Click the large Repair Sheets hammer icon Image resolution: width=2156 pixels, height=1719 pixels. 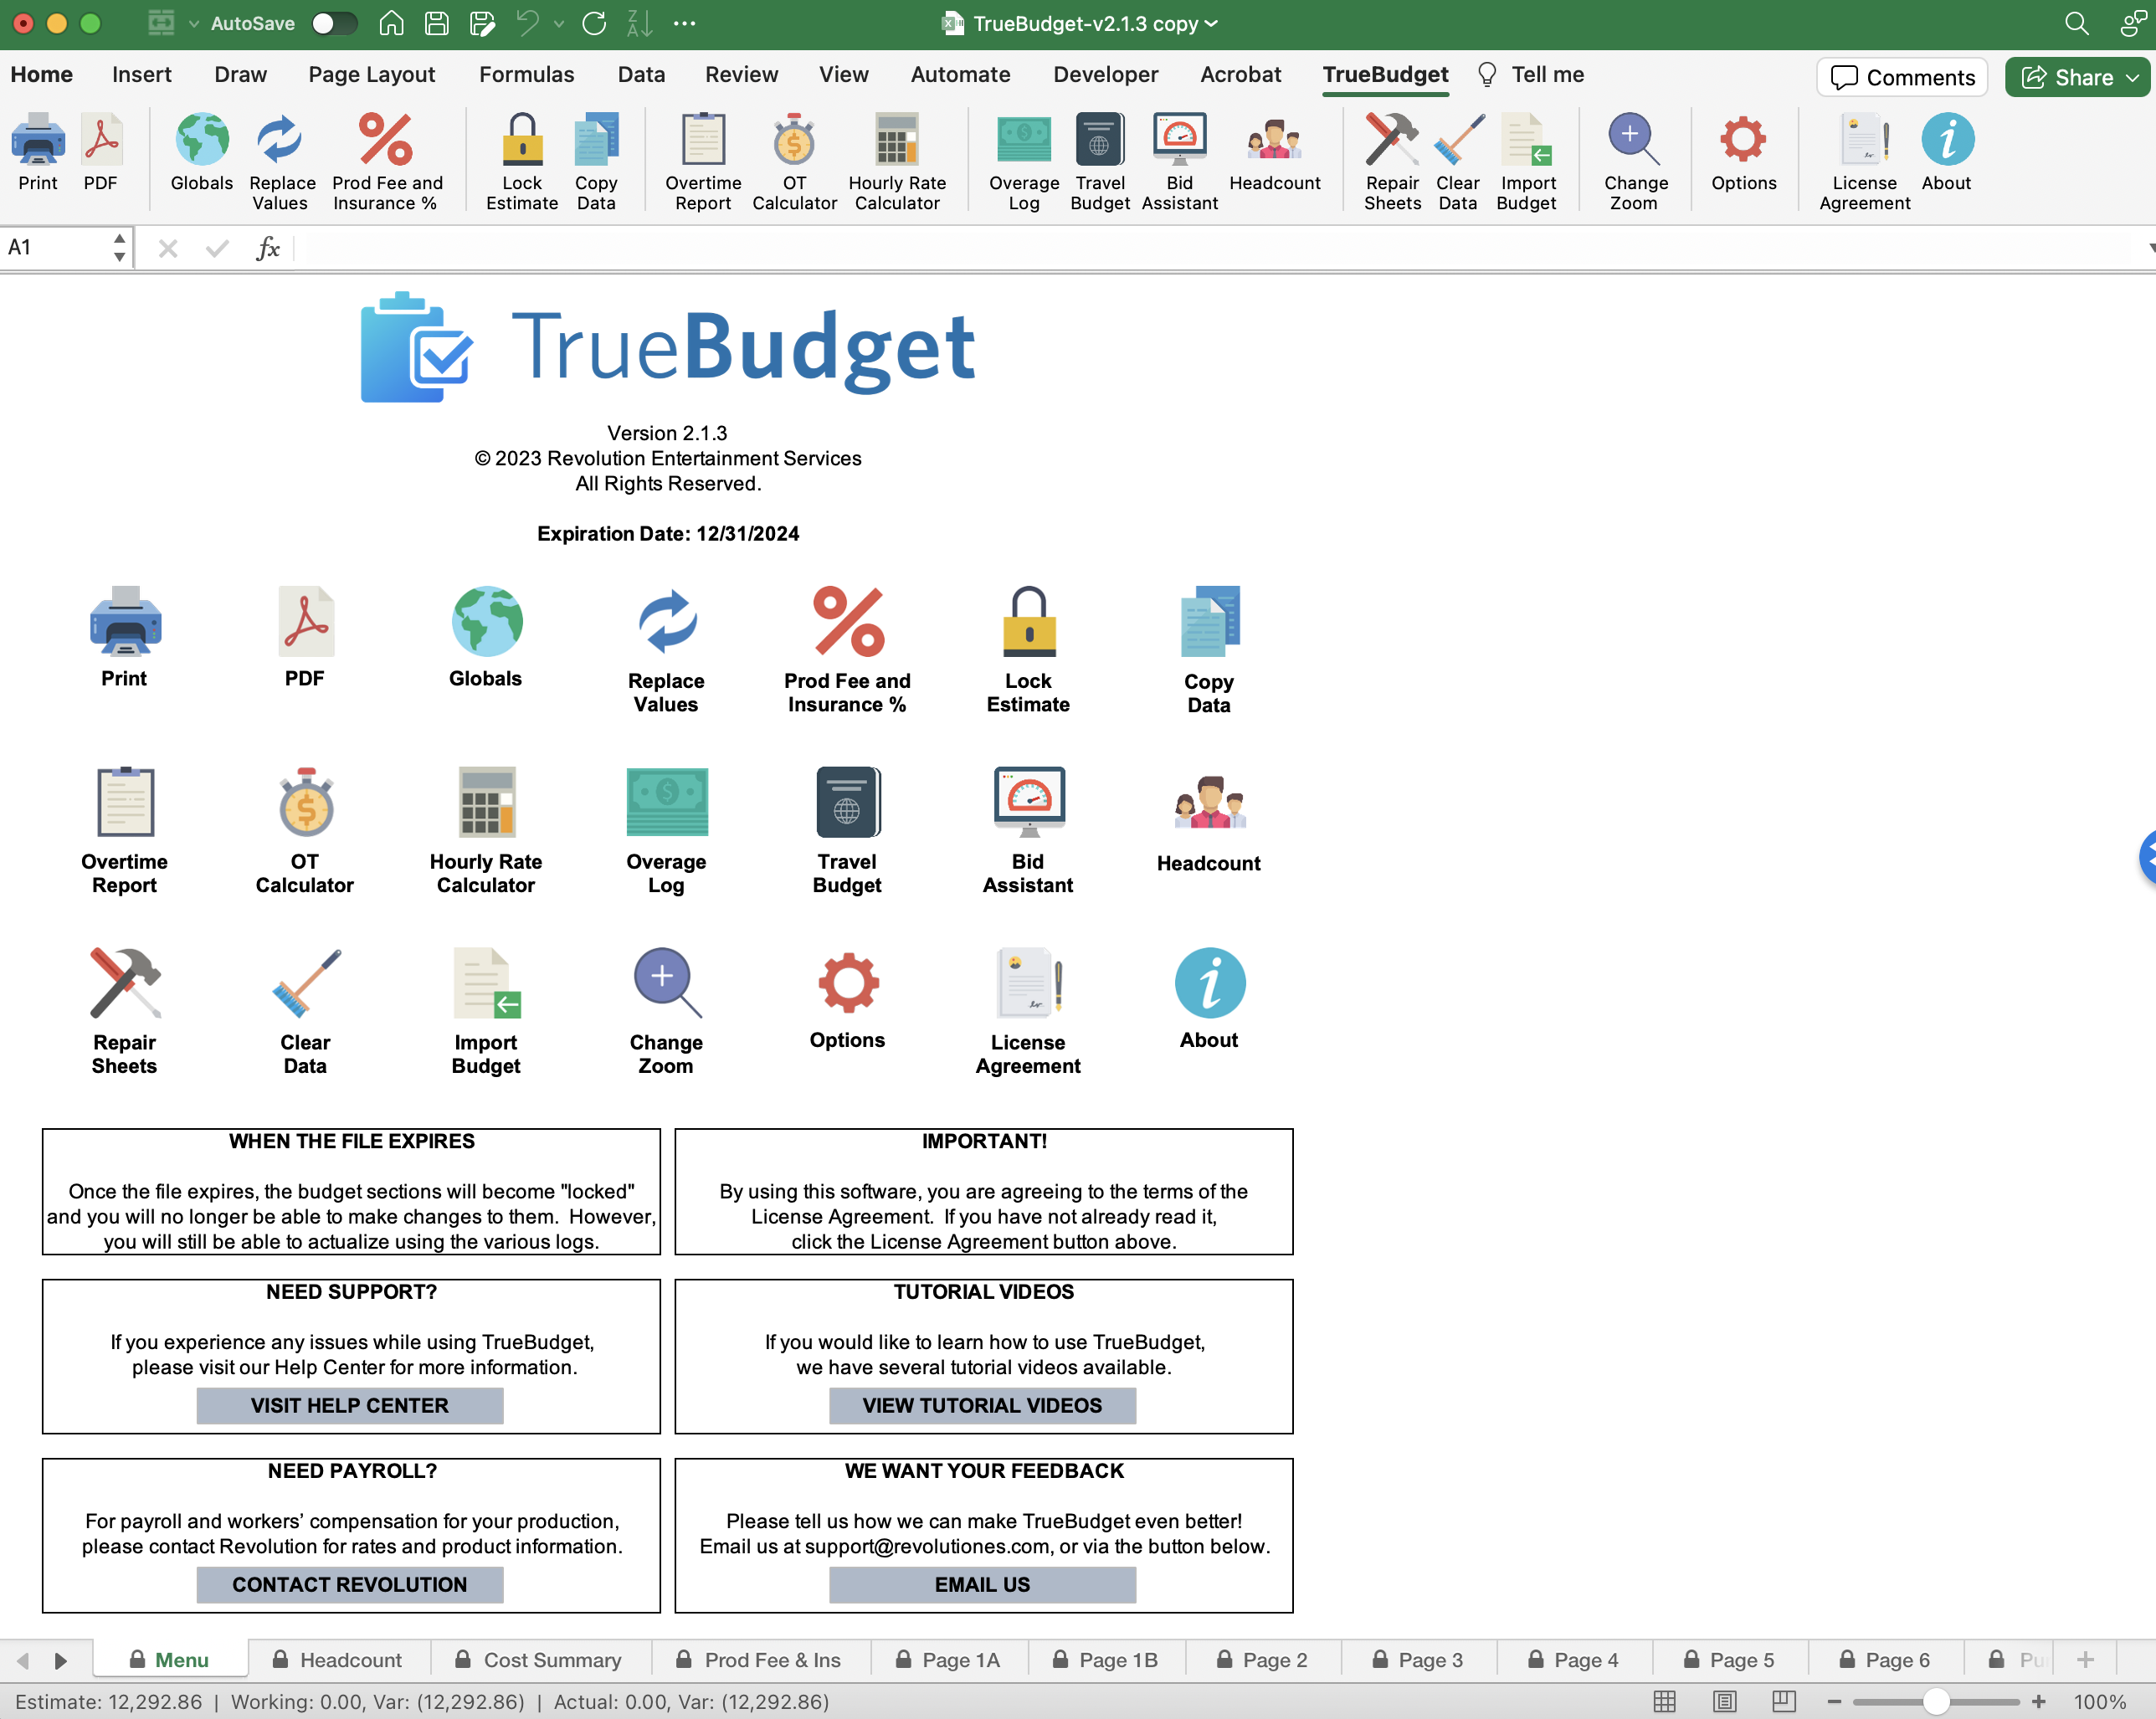125,983
